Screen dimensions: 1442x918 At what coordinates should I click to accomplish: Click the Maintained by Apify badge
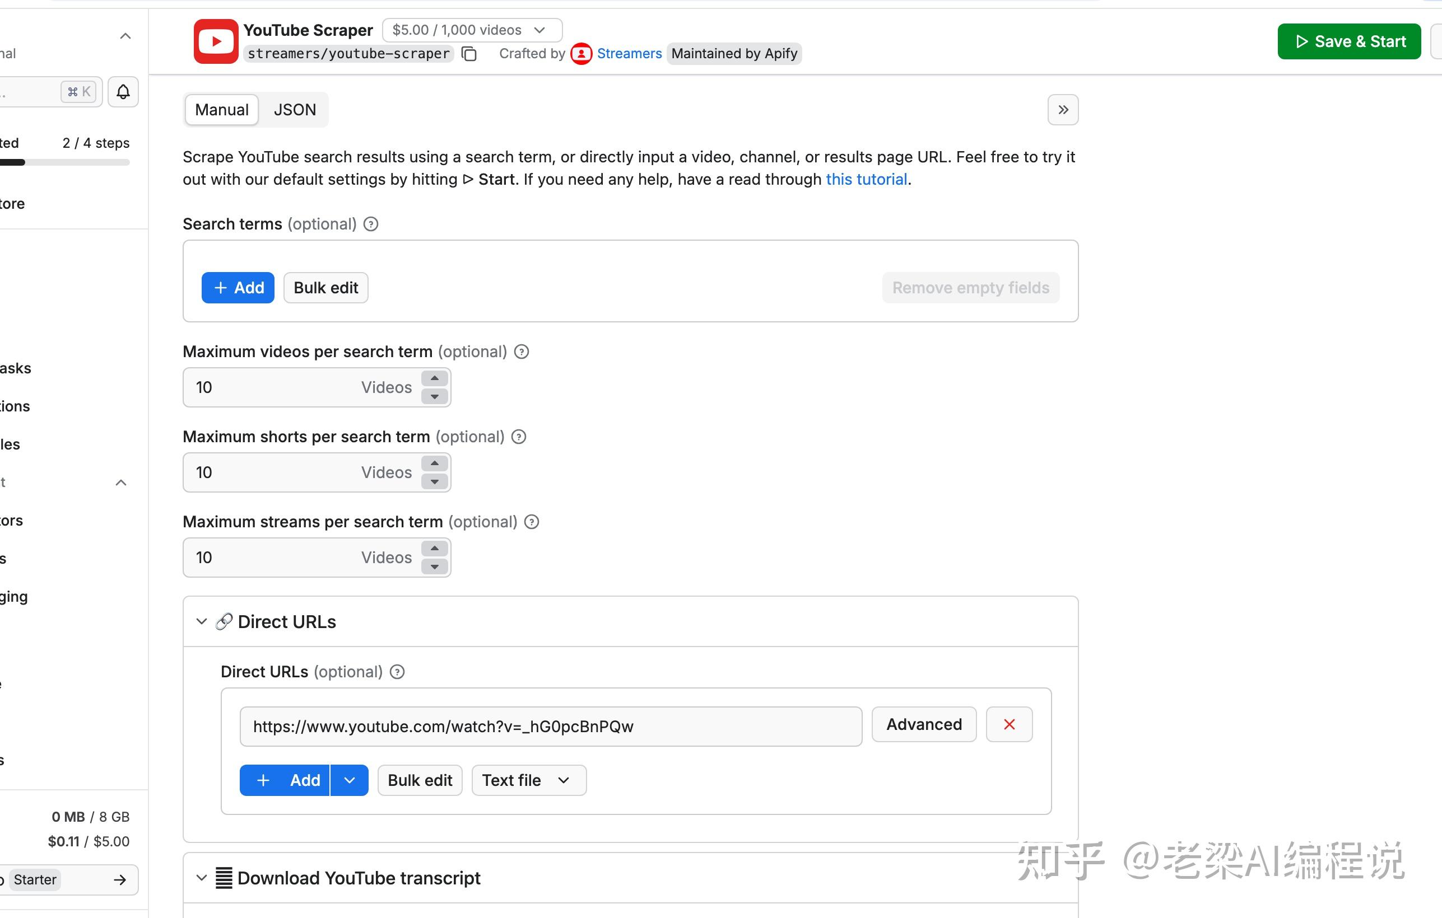(734, 54)
